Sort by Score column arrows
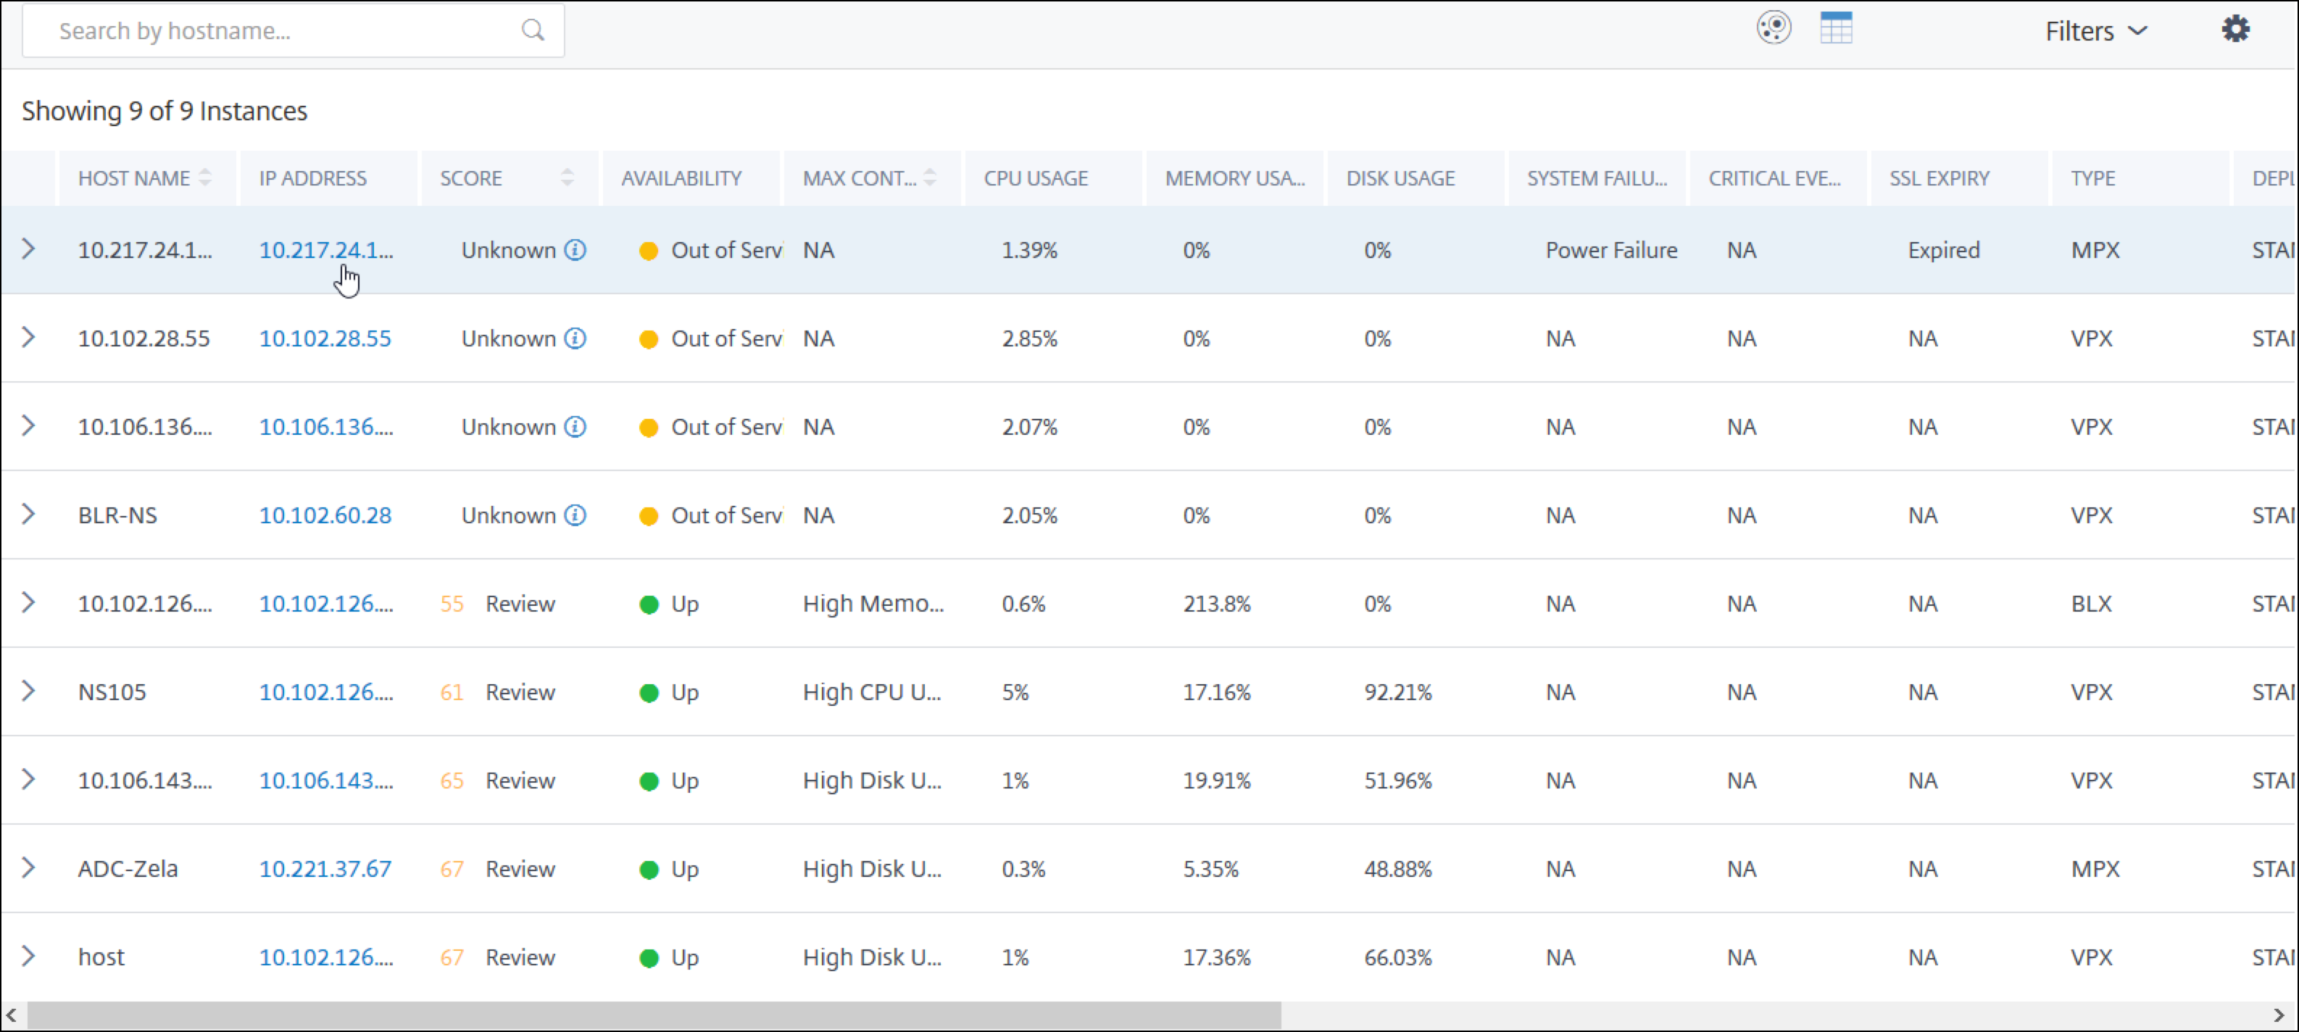 tap(567, 178)
